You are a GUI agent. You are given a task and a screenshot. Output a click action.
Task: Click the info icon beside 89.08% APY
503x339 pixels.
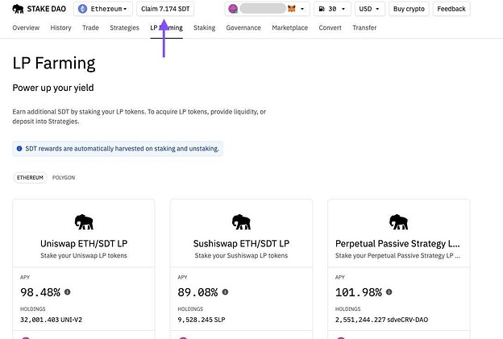tap(225, 292)
